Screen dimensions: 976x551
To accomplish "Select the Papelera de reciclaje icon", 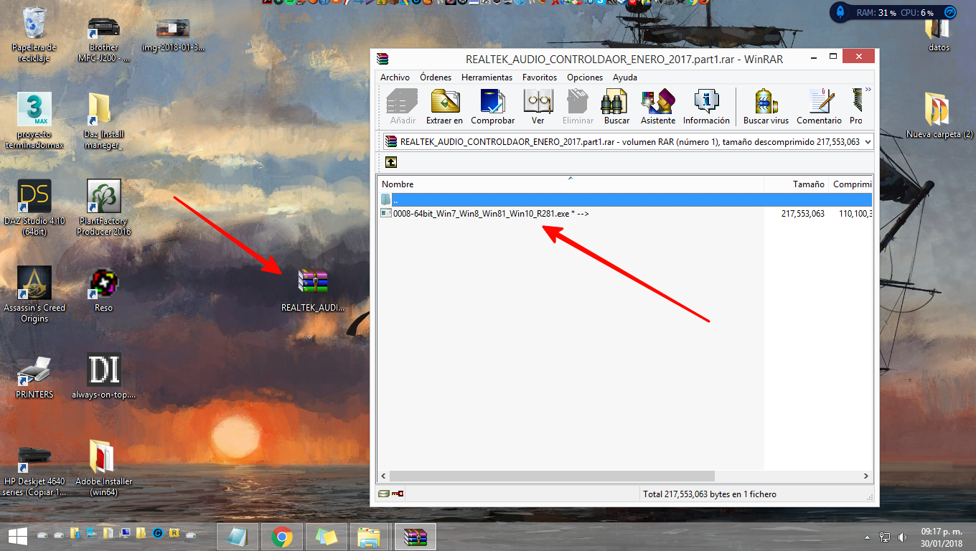I will click(34, 34).
